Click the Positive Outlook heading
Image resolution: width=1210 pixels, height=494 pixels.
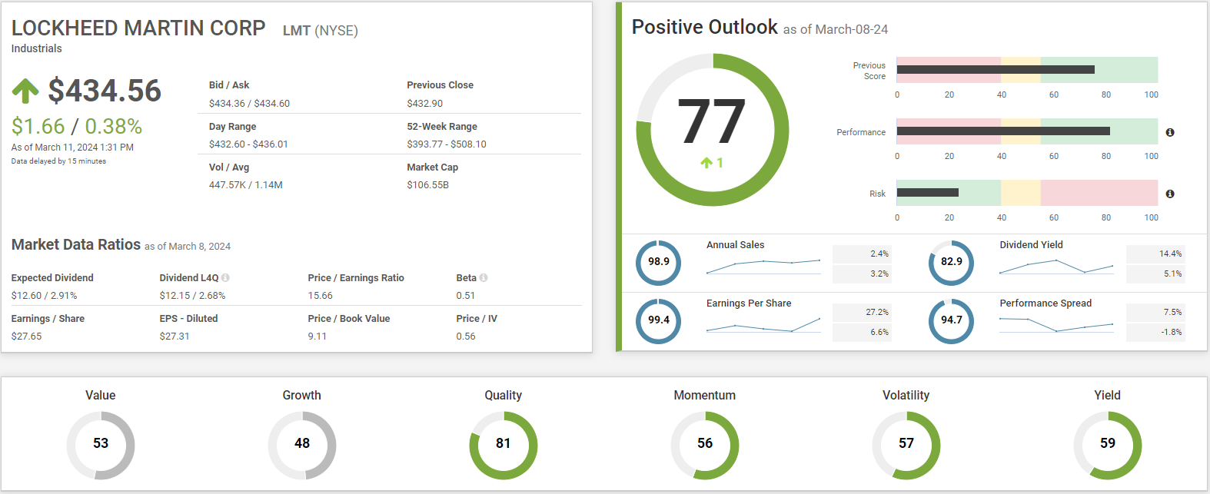(x=705, y=27)
